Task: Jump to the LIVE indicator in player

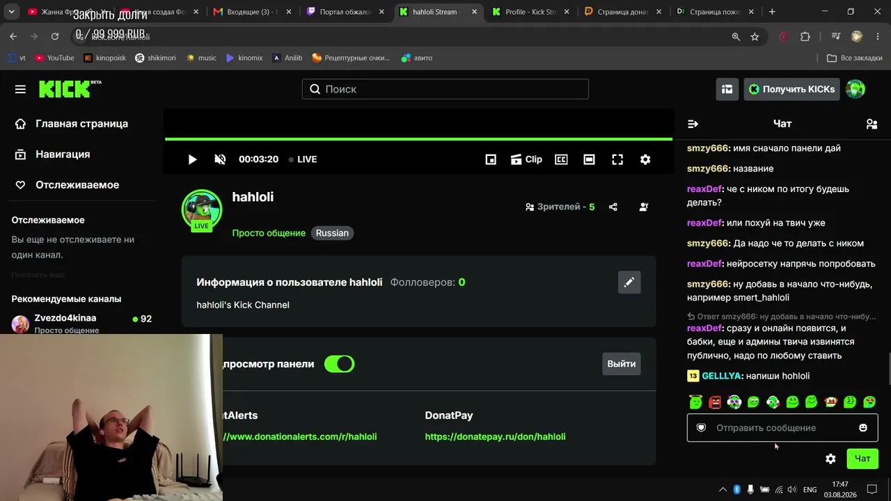Action: coord(303,159)
